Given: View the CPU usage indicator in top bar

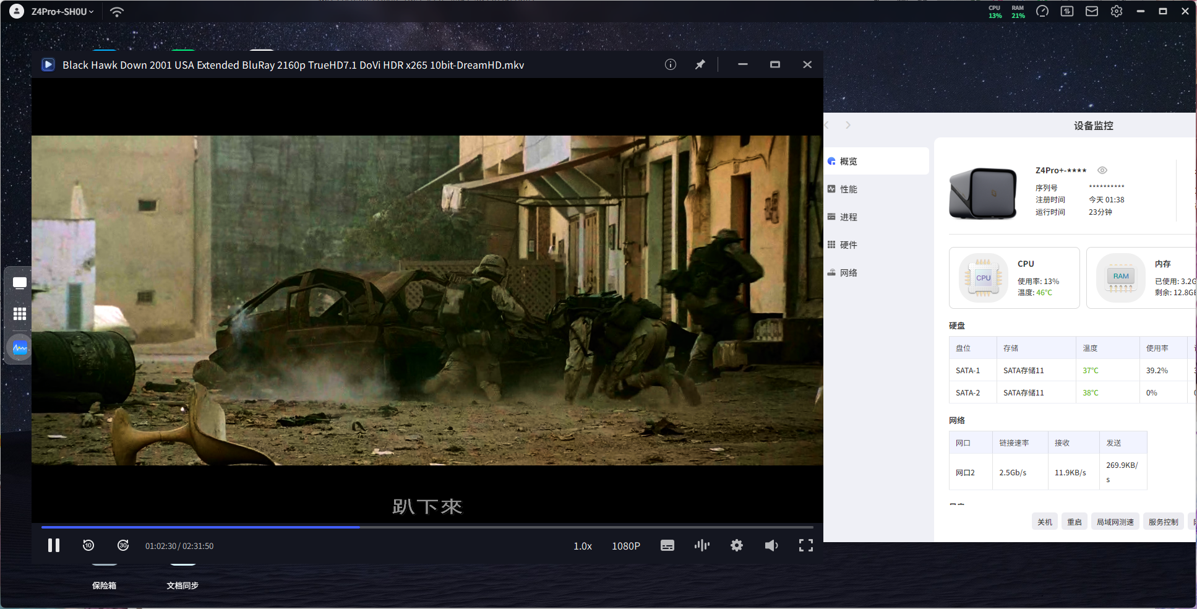Looking at the screenshot, I should tap(995, 12).
